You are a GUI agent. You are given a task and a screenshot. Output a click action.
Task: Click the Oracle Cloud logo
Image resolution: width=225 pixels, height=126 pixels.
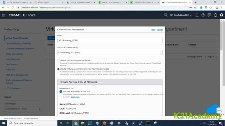pyautogui.click(x=22, y=15)
